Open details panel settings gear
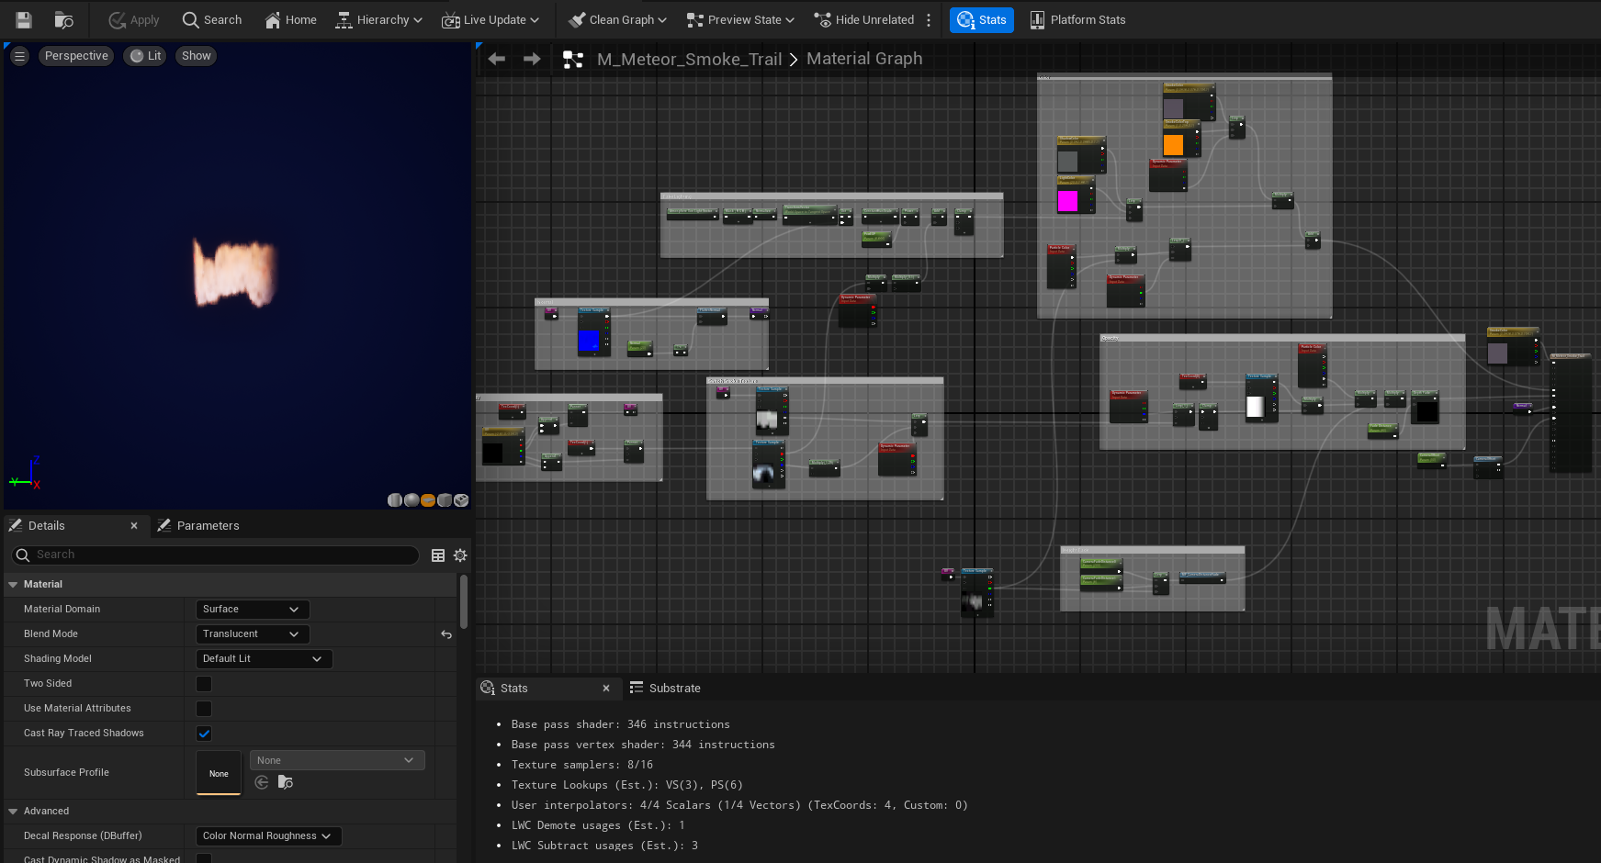The height and width of the screenshot is (863, 1601). (460, 555)
